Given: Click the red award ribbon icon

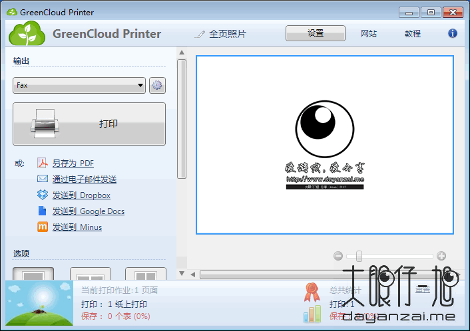Looking at the screenshot, I should 312,292.
